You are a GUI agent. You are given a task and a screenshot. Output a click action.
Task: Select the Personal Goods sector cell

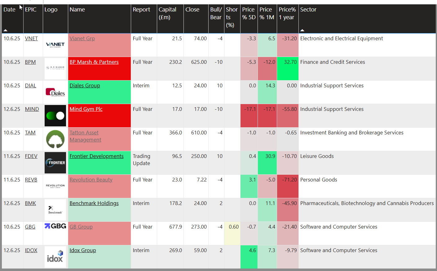pos(367,186)
